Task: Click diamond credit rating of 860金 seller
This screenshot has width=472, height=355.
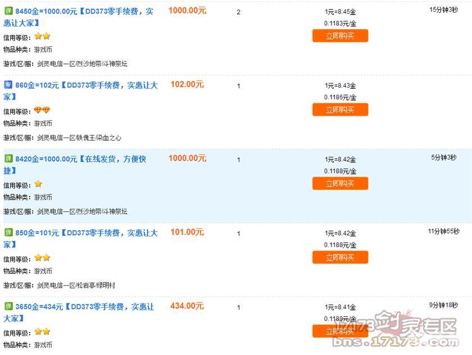Action: [x=42, y=110]
